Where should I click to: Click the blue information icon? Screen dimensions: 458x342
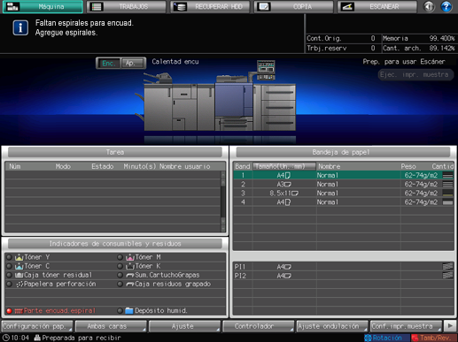20,27
